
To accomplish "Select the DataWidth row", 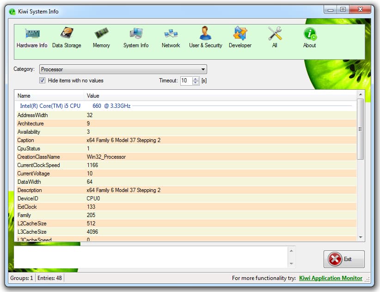I will [x=186, y=182].
